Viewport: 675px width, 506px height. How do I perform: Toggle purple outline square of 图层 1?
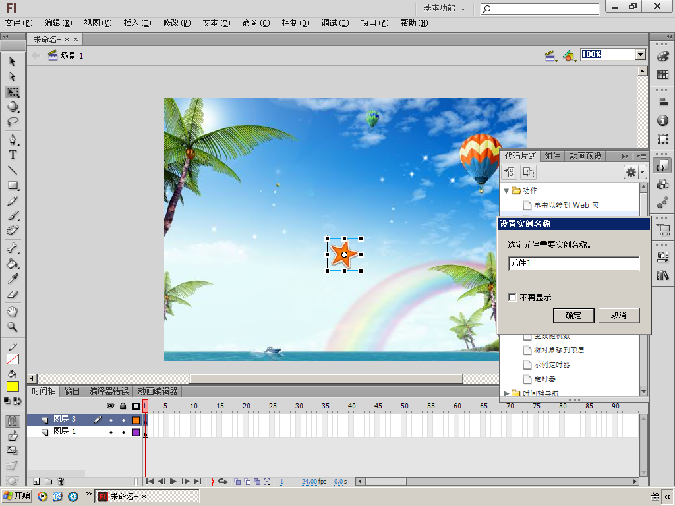136,432
